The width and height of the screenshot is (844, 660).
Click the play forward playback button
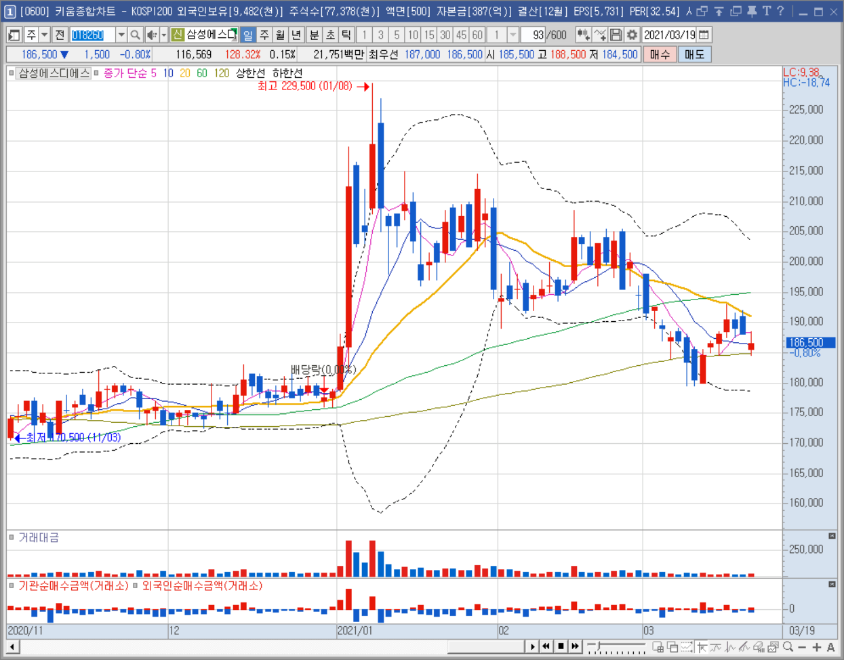[x=533, y=646]
